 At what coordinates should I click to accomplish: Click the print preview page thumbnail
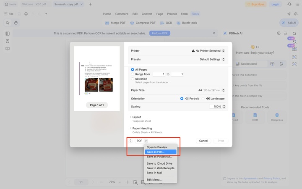coord(97,79)
